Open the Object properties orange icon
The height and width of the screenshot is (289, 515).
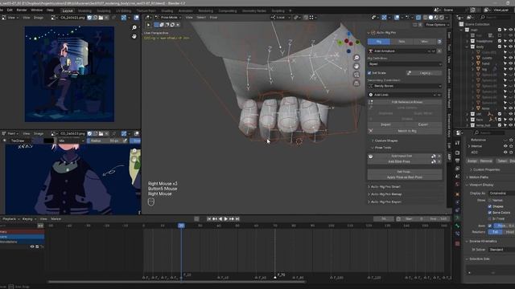coord(458,194)
